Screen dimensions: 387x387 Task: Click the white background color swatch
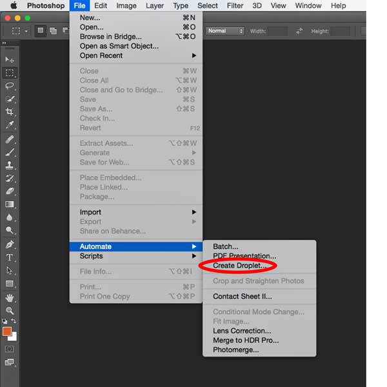(14, 337)
